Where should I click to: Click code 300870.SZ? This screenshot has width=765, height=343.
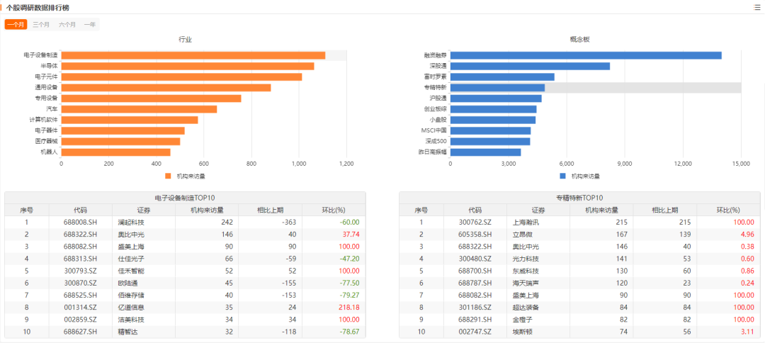81,283
